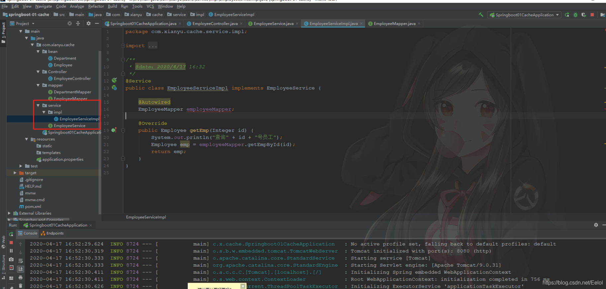
Task: Click the Locate file target icon in Project panel
Action: [70, 24]
